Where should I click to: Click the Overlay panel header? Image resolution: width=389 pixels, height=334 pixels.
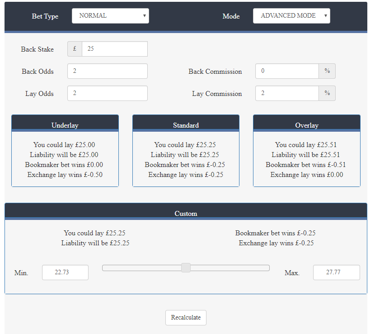(307, 123)
